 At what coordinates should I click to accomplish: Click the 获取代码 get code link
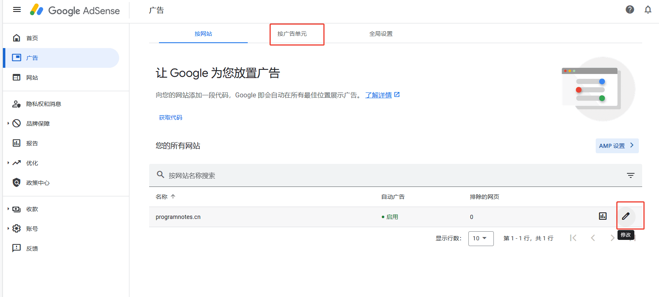click(x=171, y=117)
